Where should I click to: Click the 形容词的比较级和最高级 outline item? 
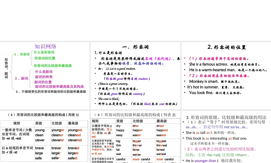pyautogui.click(x=53, y=66)
